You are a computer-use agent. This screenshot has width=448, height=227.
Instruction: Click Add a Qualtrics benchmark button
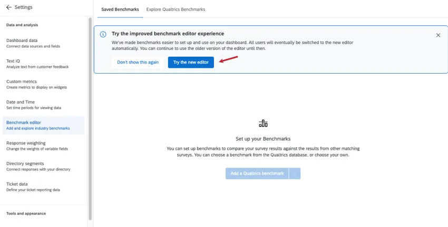pos(257,173)
